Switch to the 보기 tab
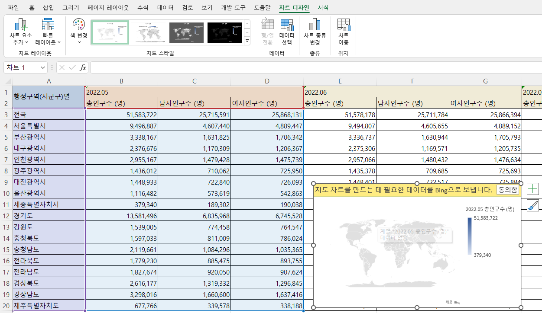This screenshot has width=542, height=313. (x=207, y=8)
